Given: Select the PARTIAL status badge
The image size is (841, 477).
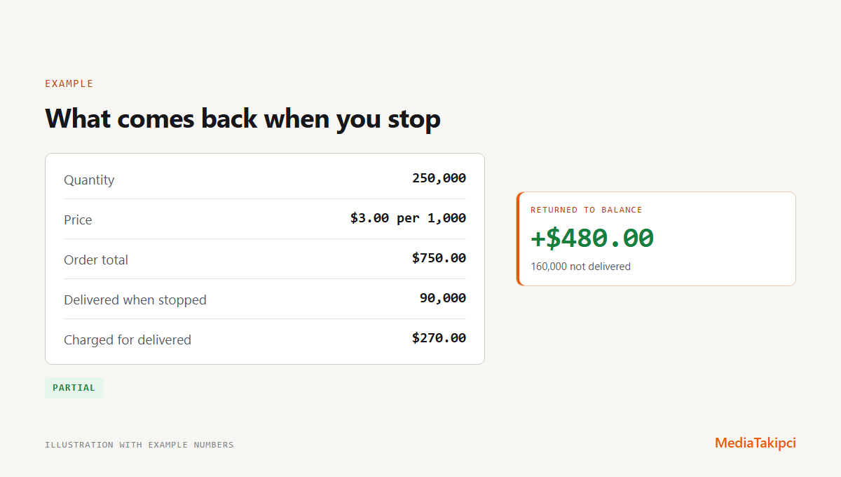Looking at the screenshot, I should pyautogui.click(x=74, y=388).
